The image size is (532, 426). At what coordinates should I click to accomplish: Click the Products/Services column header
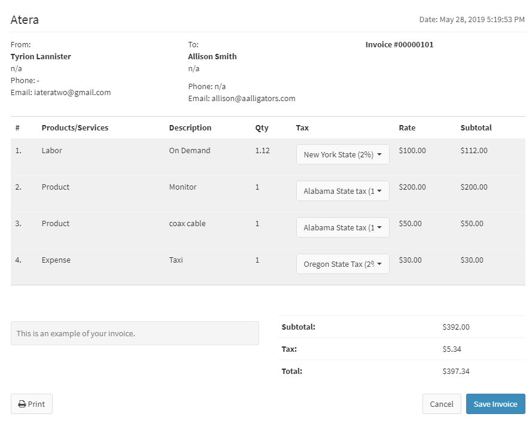75,127
